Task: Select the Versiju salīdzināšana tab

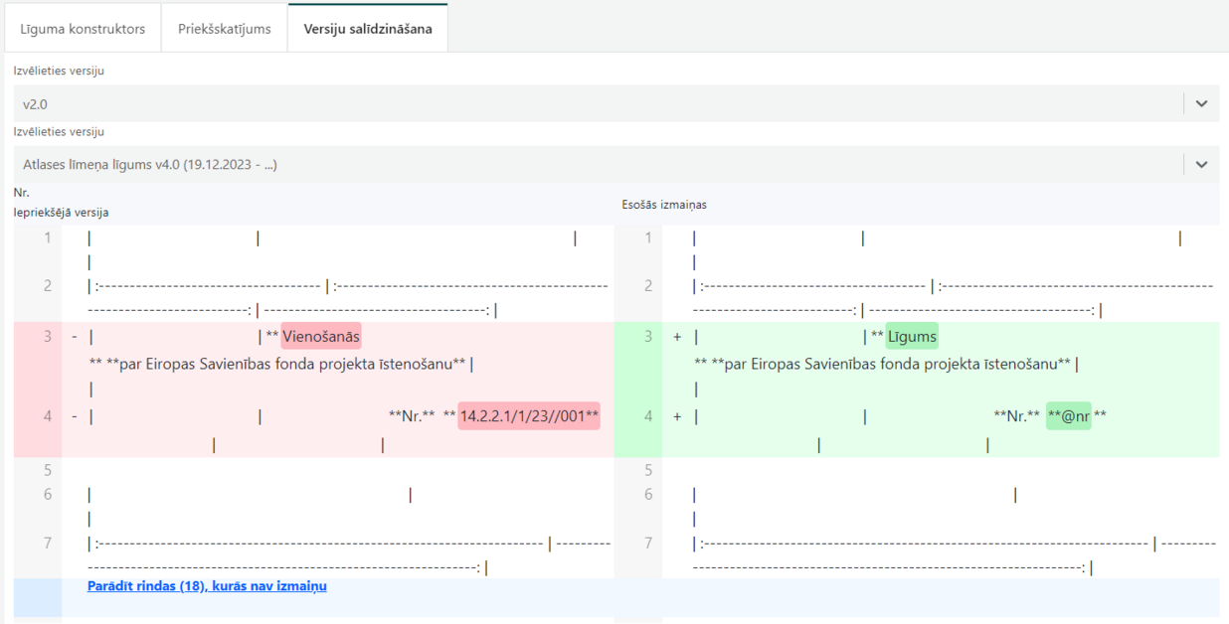Action: [x=368, y=29]
